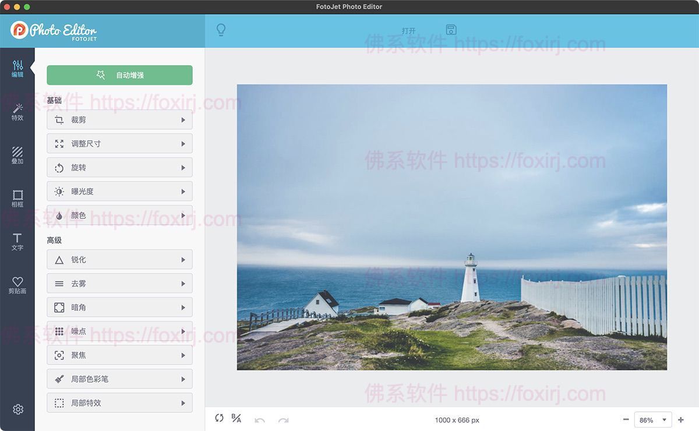
Task: Toggle the B/A before-after comparison
Action: [236, 419]
